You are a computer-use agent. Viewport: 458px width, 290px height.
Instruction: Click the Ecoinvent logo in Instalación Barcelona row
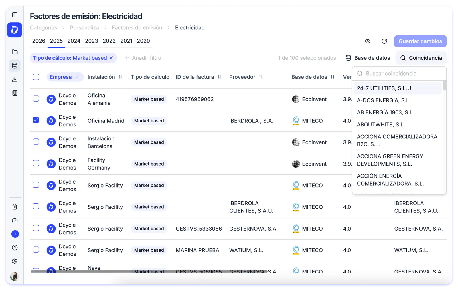[296, 142]
